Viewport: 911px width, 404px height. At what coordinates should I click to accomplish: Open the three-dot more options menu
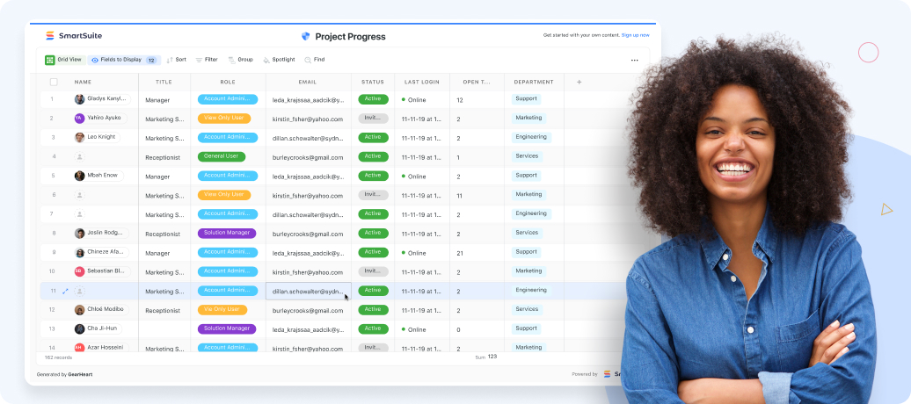point(635,61)
